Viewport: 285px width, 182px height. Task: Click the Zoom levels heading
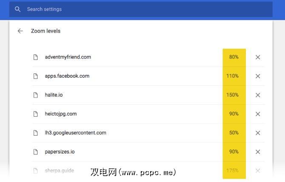pos(46,31)
